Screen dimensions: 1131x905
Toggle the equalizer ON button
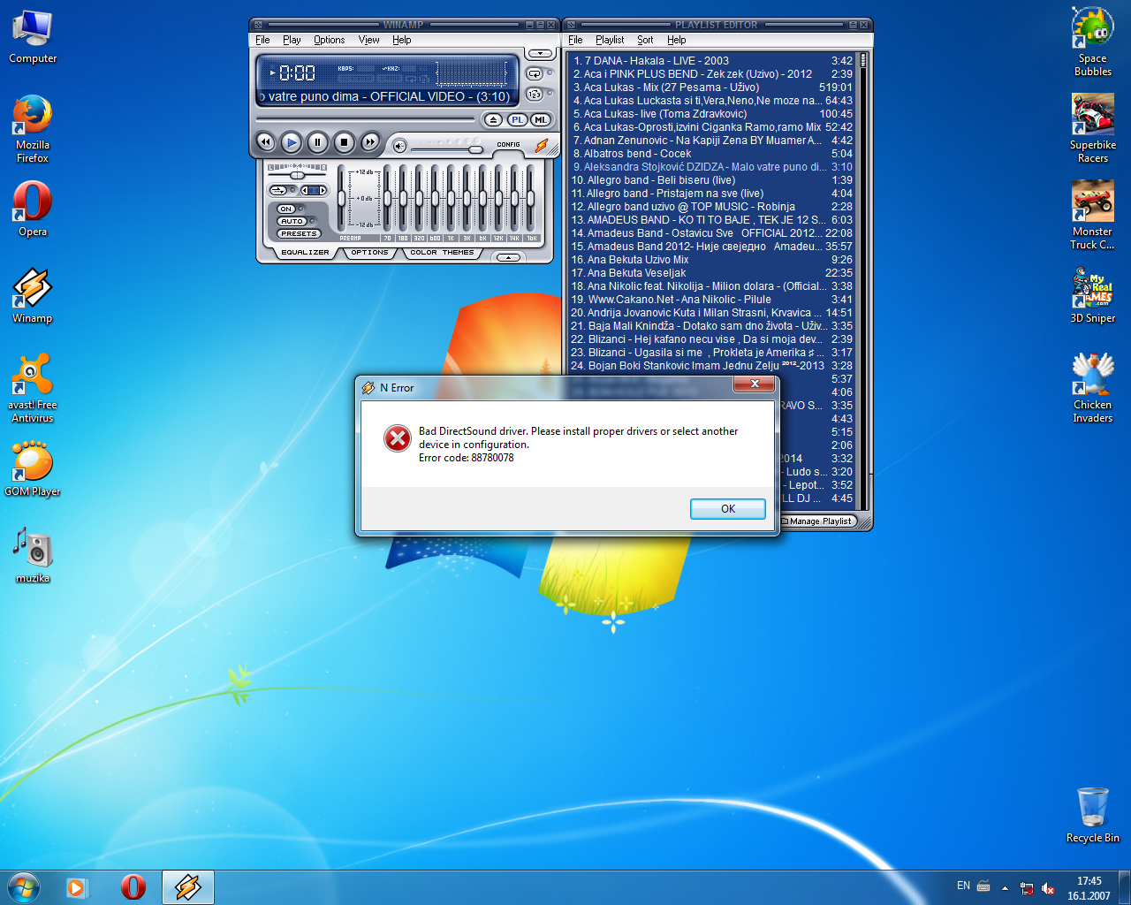tap(286, 209)
